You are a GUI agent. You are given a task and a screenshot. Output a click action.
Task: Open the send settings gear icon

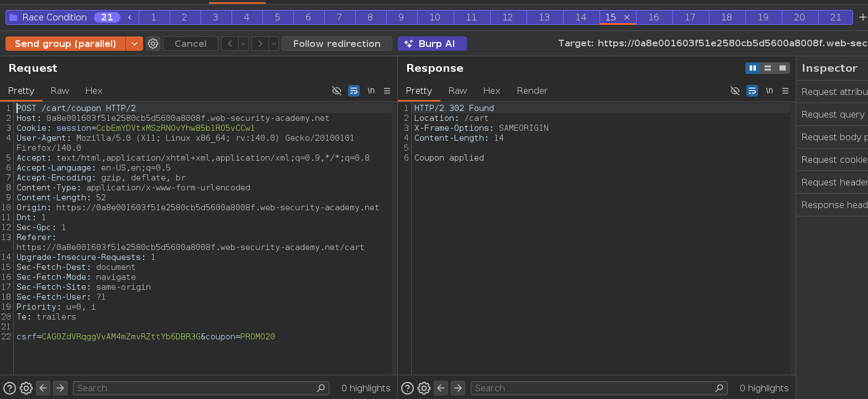(x=153, y=44)
